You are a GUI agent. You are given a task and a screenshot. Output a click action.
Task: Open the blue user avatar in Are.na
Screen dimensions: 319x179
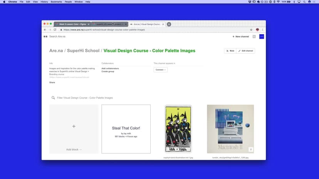coord(262,36)
